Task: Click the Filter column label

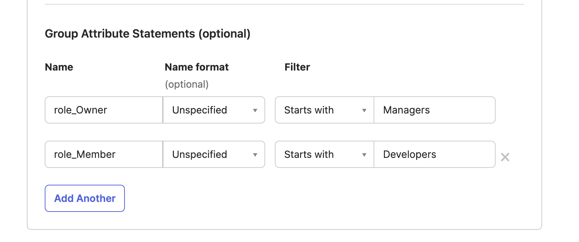Action: 297,67
